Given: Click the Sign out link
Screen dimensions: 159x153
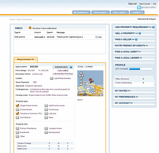Looking at the screenshot, I should coord(132,3).
